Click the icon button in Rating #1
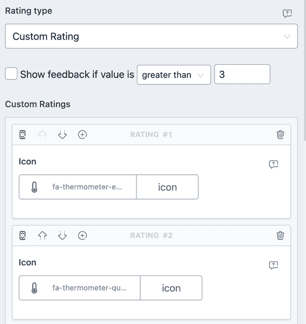This screenshot has height=324, width=306. click(167, 187)
